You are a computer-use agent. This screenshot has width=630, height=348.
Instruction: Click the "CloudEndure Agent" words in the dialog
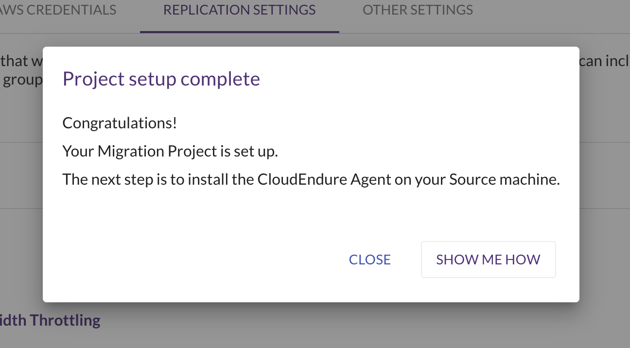[324, 180]
